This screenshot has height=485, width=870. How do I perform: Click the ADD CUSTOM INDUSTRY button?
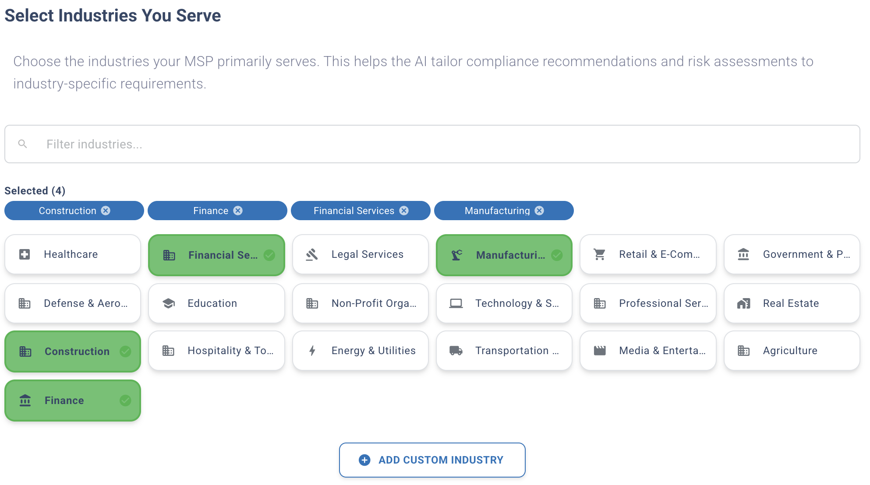431,460
